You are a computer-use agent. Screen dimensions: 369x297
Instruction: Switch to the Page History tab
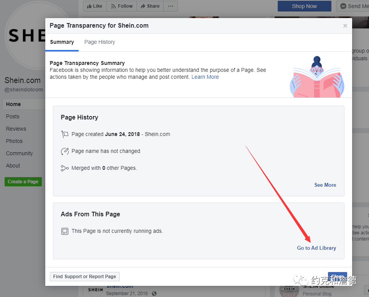point(100,42)
